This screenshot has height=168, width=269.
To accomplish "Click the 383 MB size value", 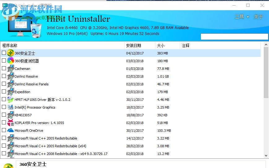I will [x=163, y=53].
